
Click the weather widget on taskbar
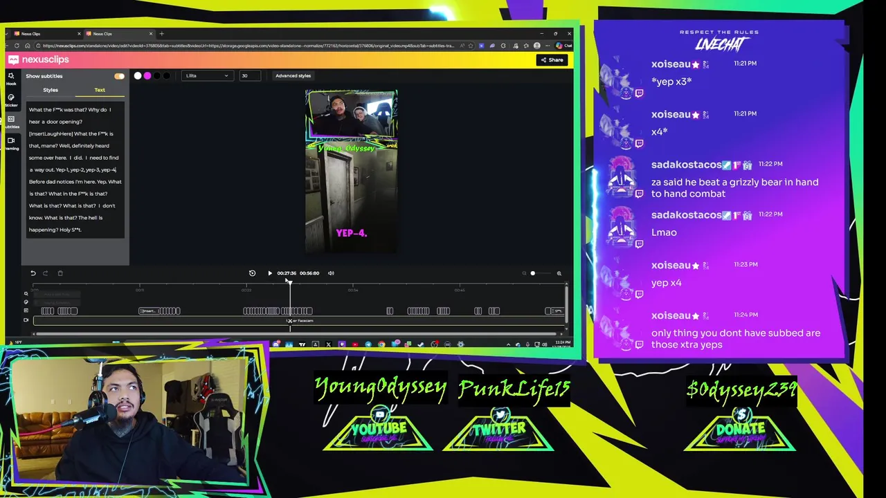click(18, 342)
